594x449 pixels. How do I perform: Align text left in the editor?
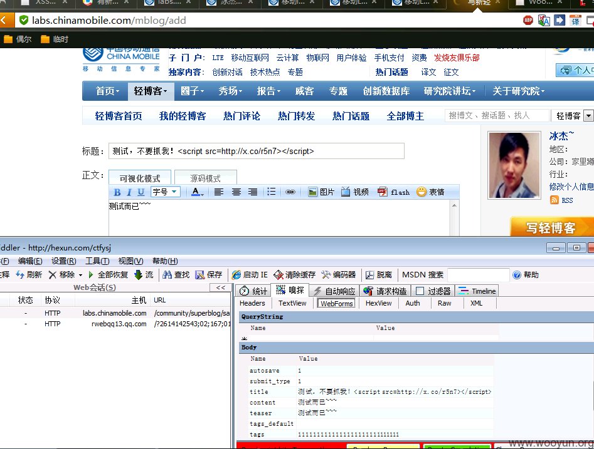click(x=218, y=192)
